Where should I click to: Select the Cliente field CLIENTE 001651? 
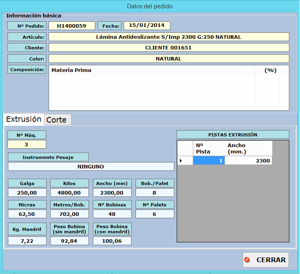point(169,47)
